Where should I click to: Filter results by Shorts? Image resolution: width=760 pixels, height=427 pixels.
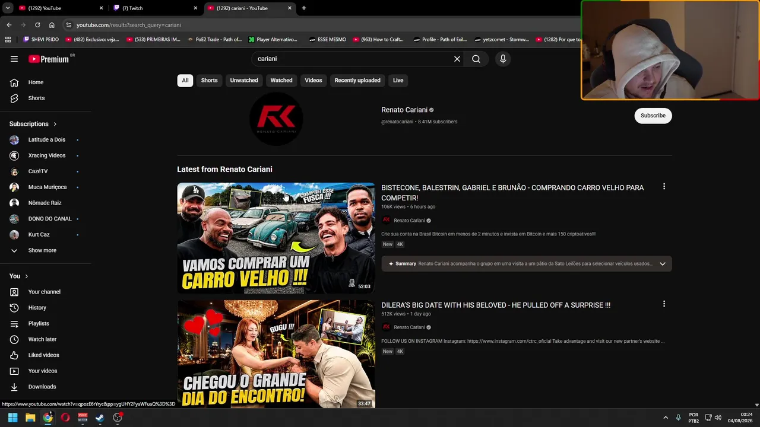(209, 81)
